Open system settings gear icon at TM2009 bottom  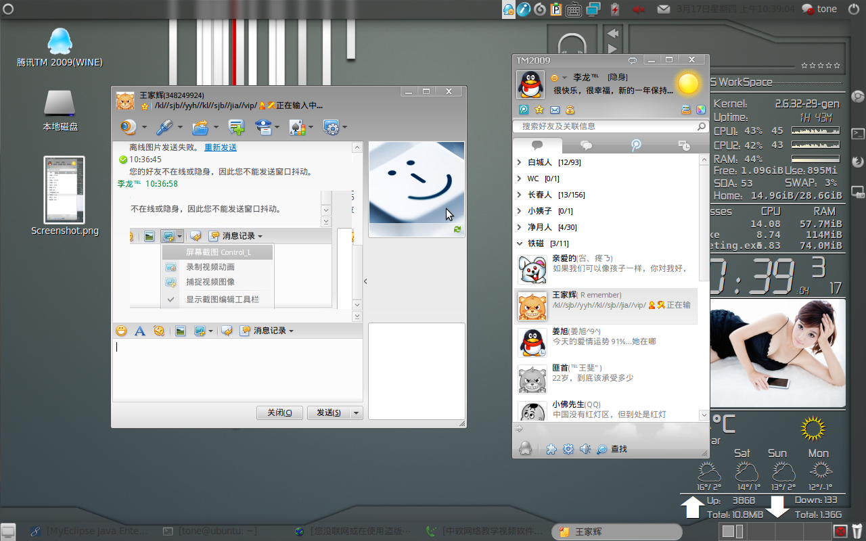coord(568,449)
